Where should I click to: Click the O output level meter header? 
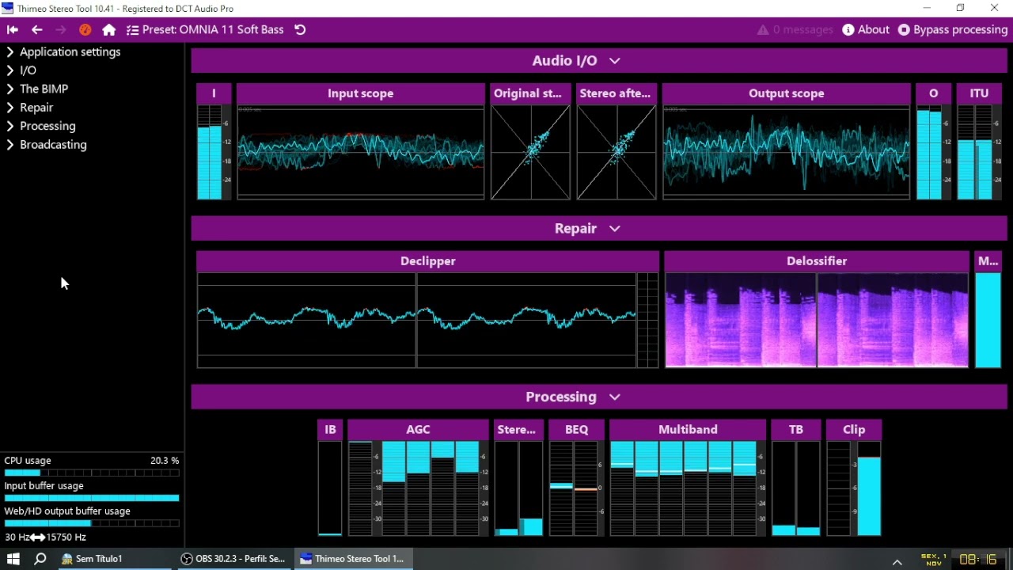[x=934, y=93]
